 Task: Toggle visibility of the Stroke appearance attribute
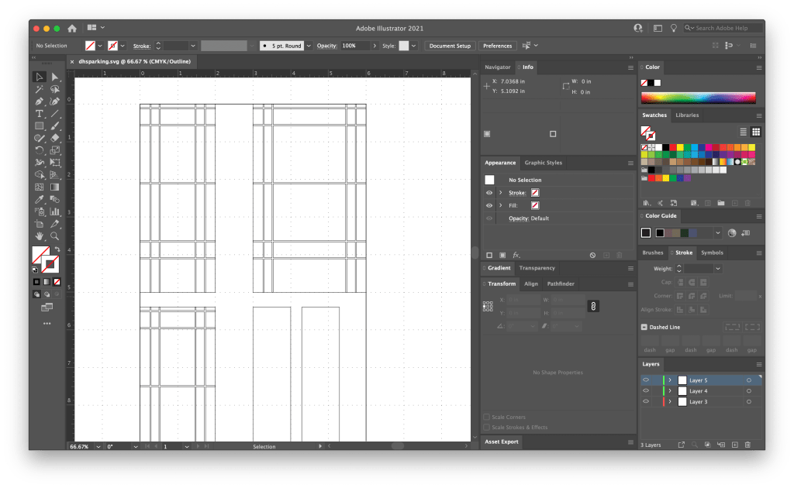(489, 192)
